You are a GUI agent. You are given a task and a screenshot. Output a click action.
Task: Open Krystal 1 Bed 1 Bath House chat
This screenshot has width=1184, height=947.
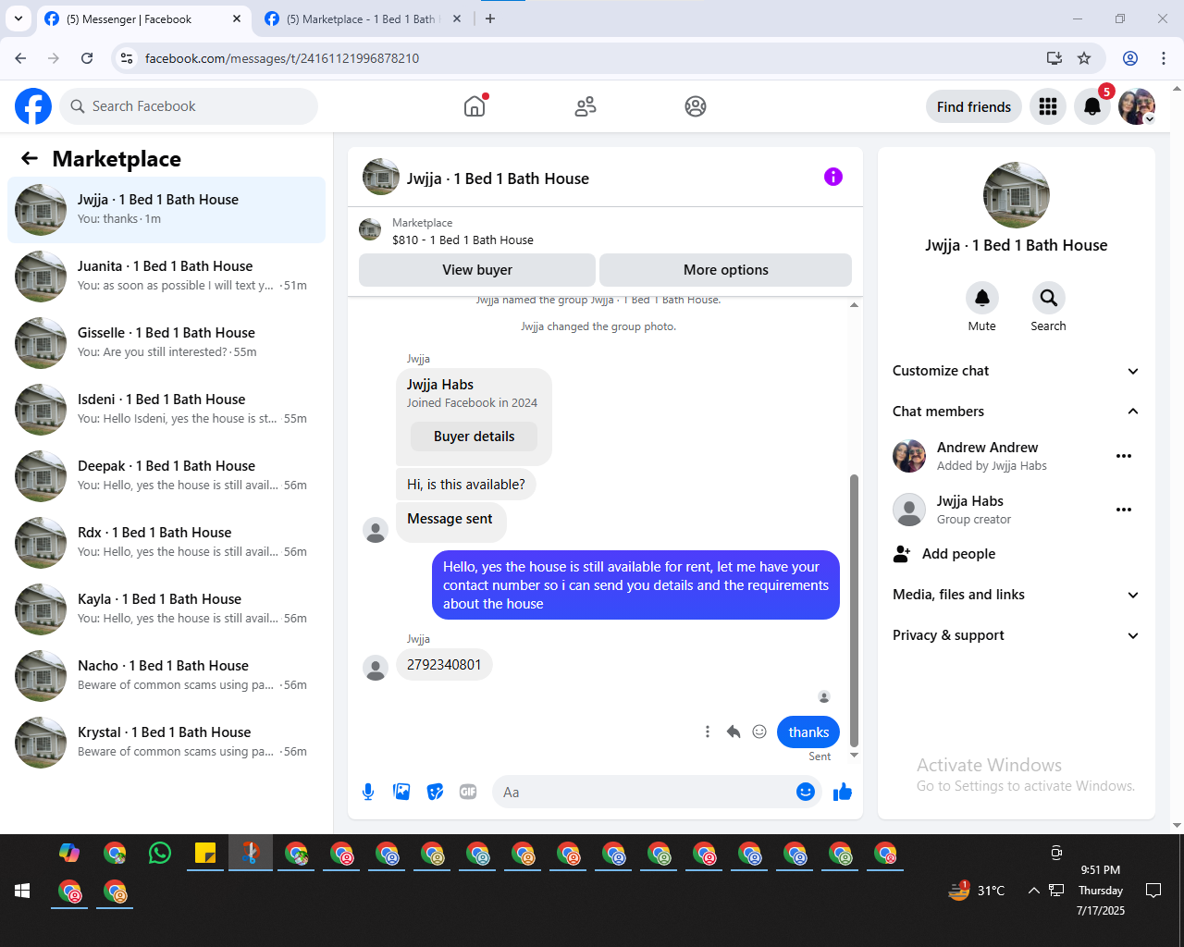[166, 742]
